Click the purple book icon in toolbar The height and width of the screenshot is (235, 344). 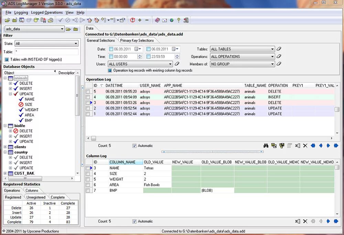click(x=157, y=20)
